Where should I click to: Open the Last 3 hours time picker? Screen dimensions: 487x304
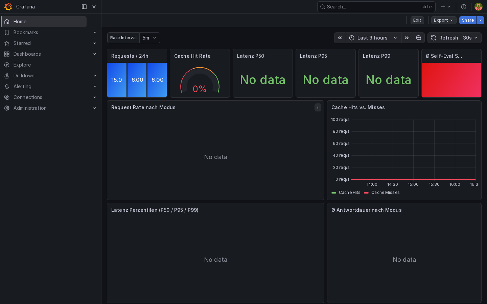point(373,38)
